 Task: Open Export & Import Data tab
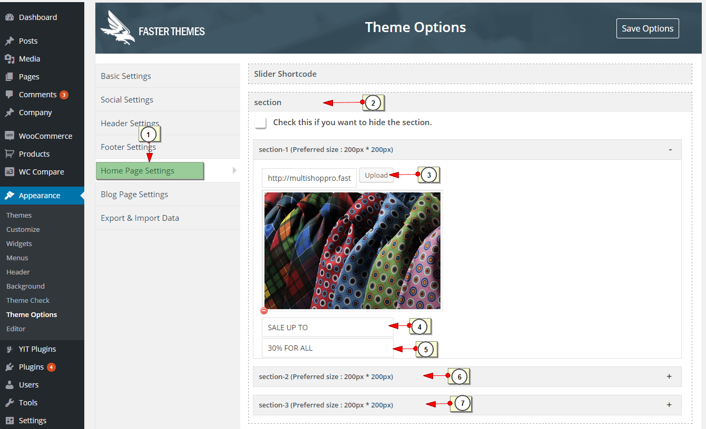tap(168, 218)
